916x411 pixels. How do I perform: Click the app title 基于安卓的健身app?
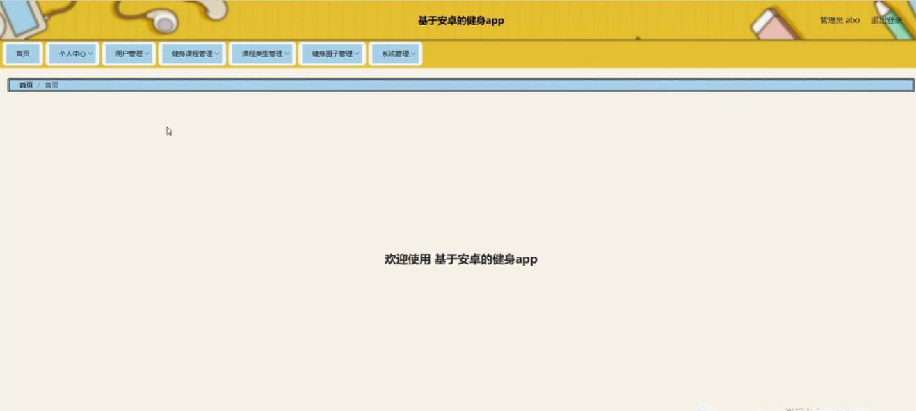[x=460, y=21]
